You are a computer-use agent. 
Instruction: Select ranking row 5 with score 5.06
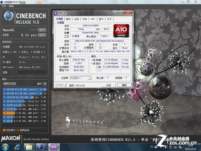[25, 105]
